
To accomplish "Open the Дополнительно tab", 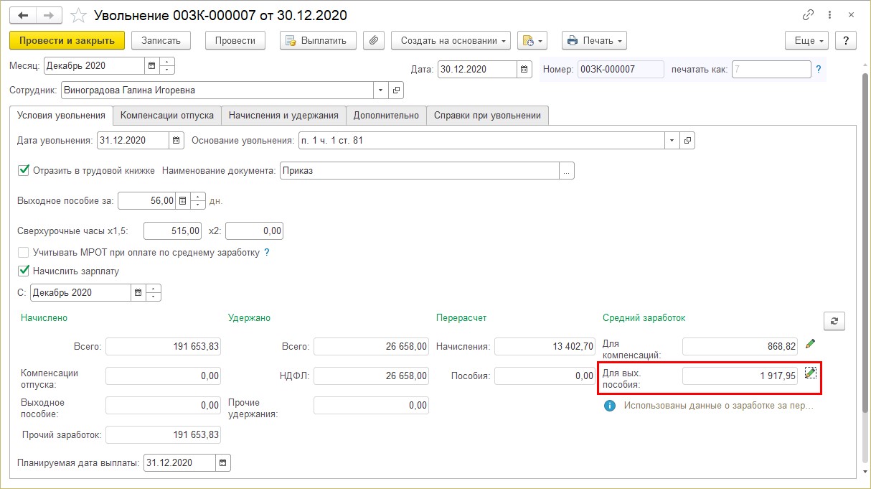I will 386,116.
